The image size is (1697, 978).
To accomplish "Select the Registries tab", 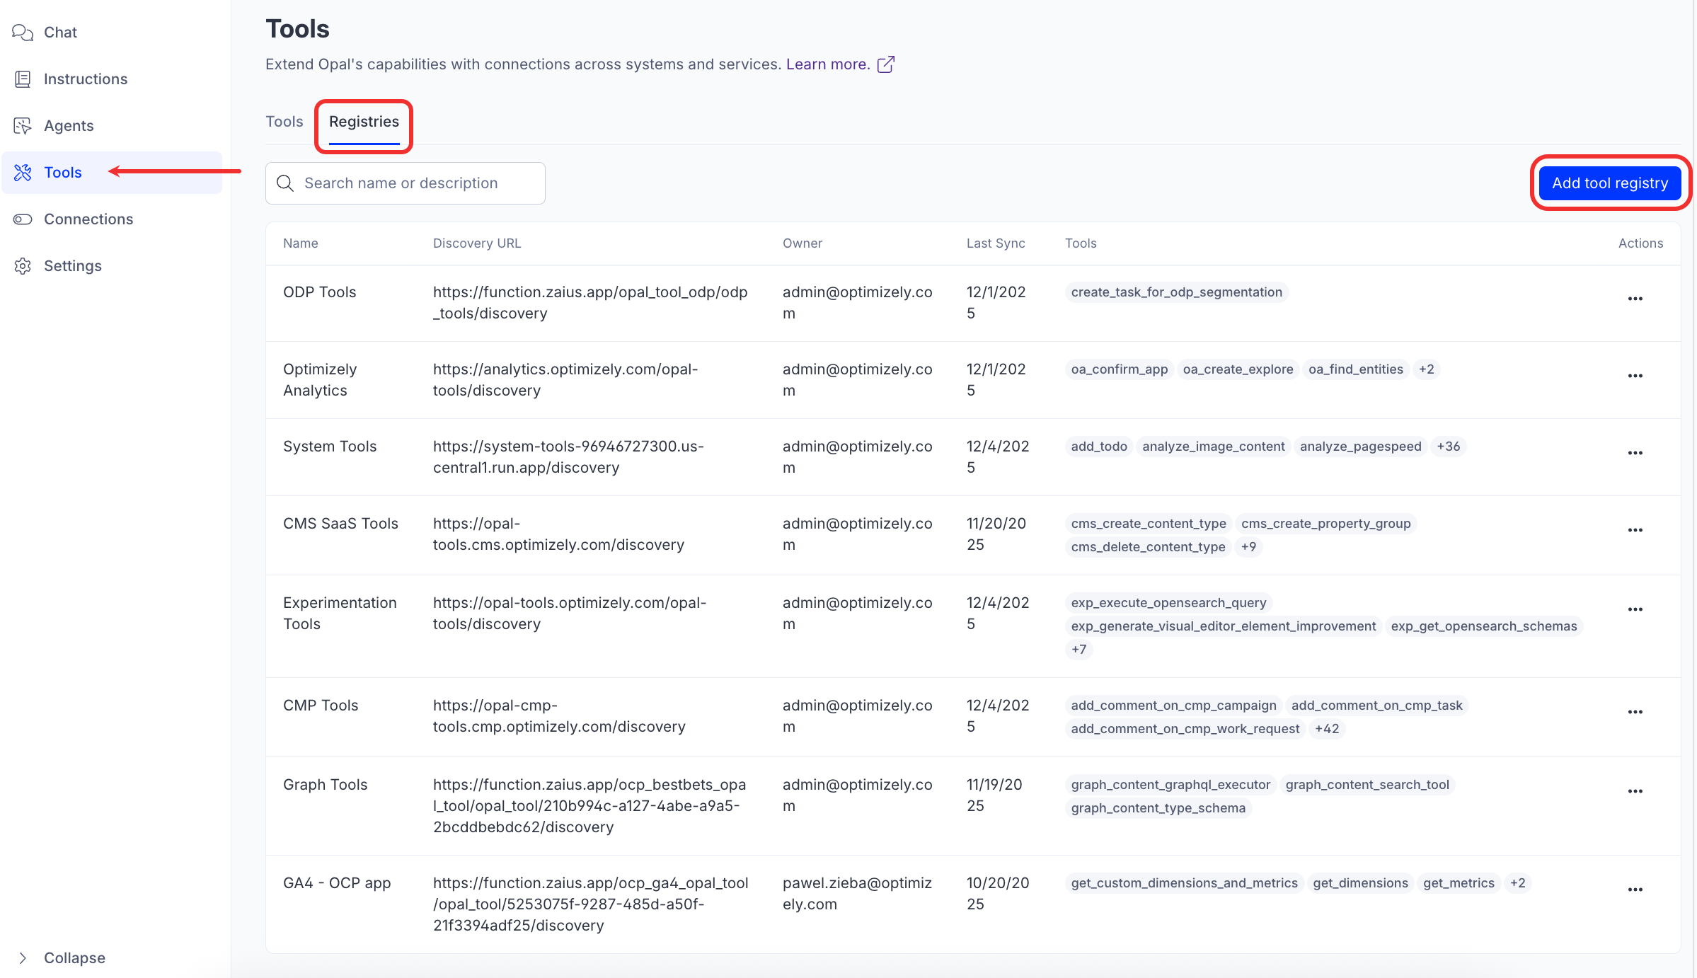I will point(364,122).
